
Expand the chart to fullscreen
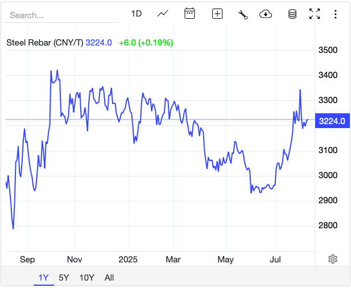point(315,14)
